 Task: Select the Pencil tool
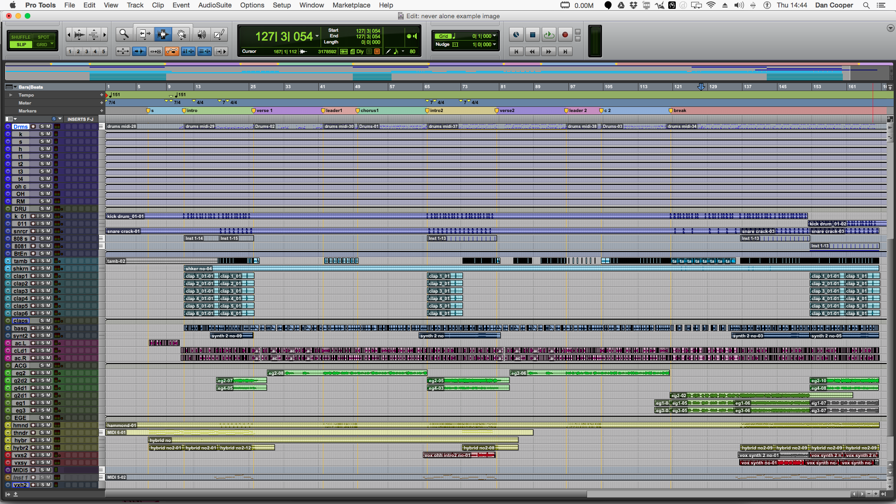pyautogui.click(x=219, y=34)
